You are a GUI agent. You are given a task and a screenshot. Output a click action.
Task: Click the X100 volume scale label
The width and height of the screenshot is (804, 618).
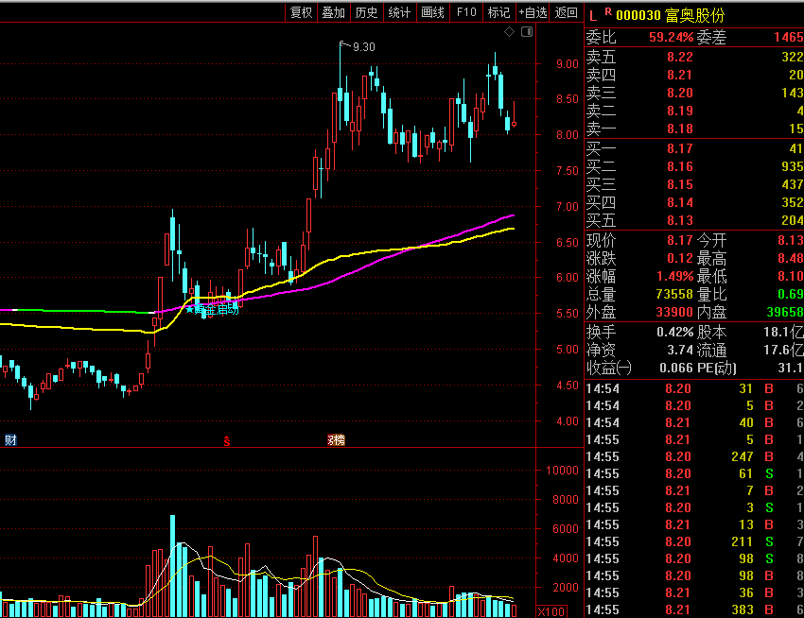pyautogui.click(x=551, y=611)
